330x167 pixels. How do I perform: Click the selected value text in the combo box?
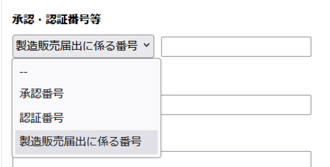pos(77,46)
